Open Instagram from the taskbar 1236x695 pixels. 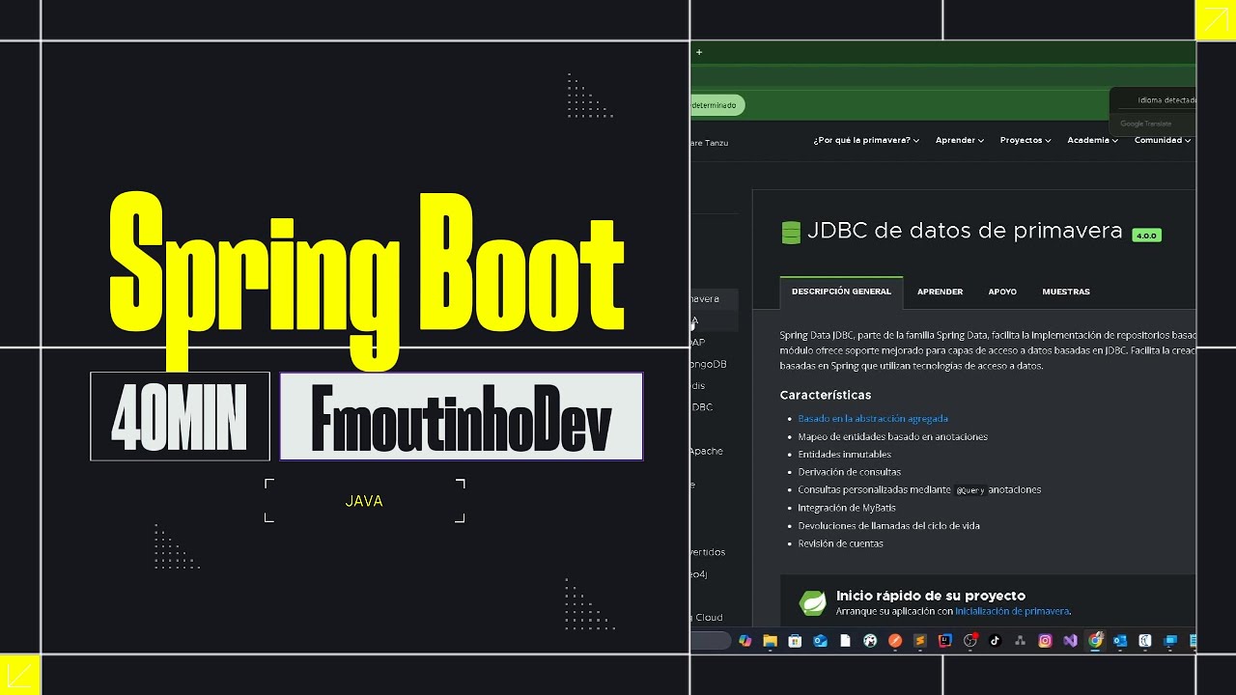1045,641
